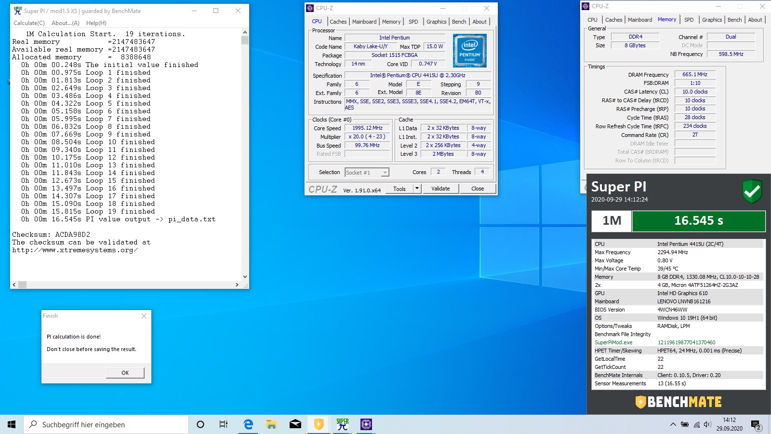Click the CPU-Z icon in the Memory window title bar
Image resolution: width=771 pixels, height=434 pixels.
tap(585, 6)
